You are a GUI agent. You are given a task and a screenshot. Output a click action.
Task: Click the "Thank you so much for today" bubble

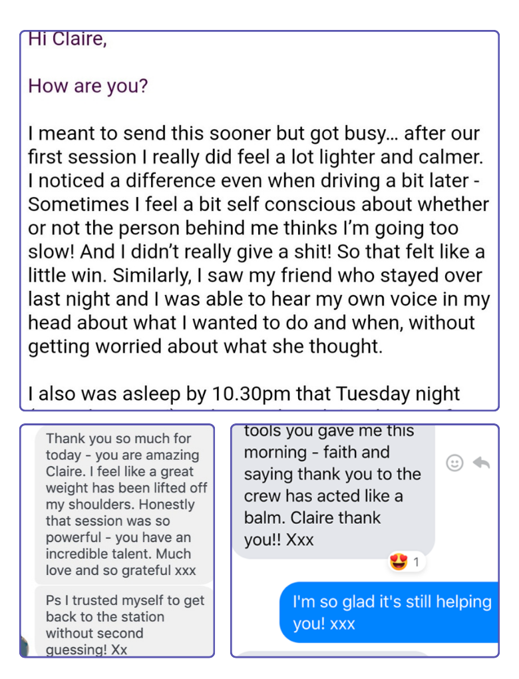point(124,504)
